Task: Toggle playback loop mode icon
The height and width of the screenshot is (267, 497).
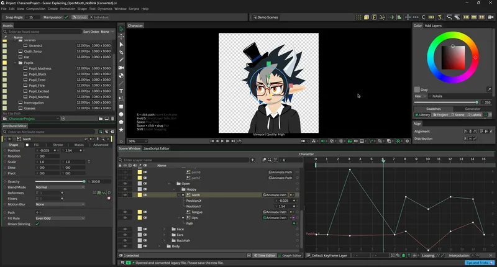Action: click(239, 141)
